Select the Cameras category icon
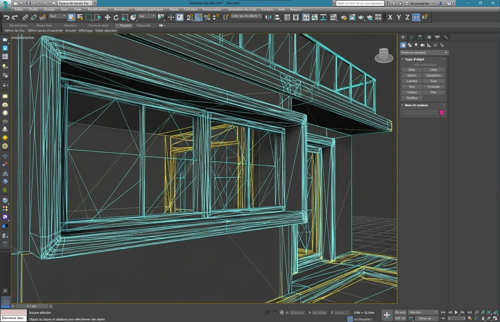This screenshot has height=322, width=500. [x=423, y=45]
